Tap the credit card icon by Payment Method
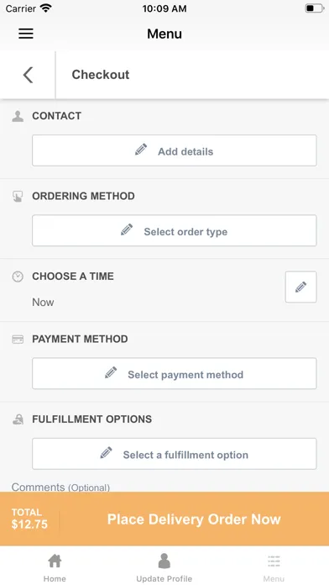The width and height of the screenshot is (329, 585). tap(18, 339)
